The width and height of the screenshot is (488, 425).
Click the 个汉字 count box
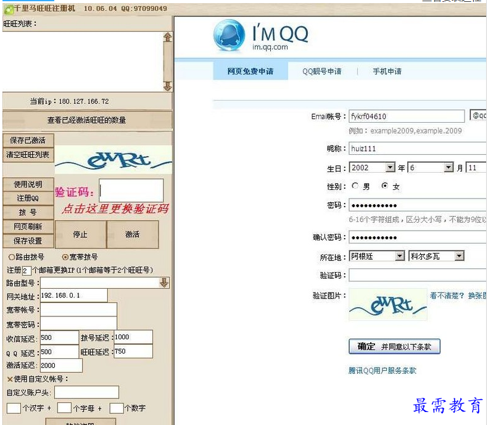click(14, 408)
